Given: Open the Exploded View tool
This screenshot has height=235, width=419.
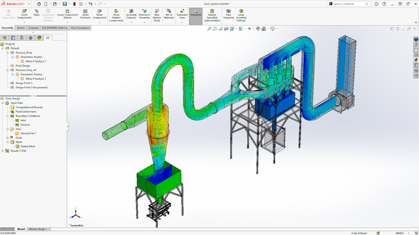Looking at the screenshot, I should (x=182, y=15).
